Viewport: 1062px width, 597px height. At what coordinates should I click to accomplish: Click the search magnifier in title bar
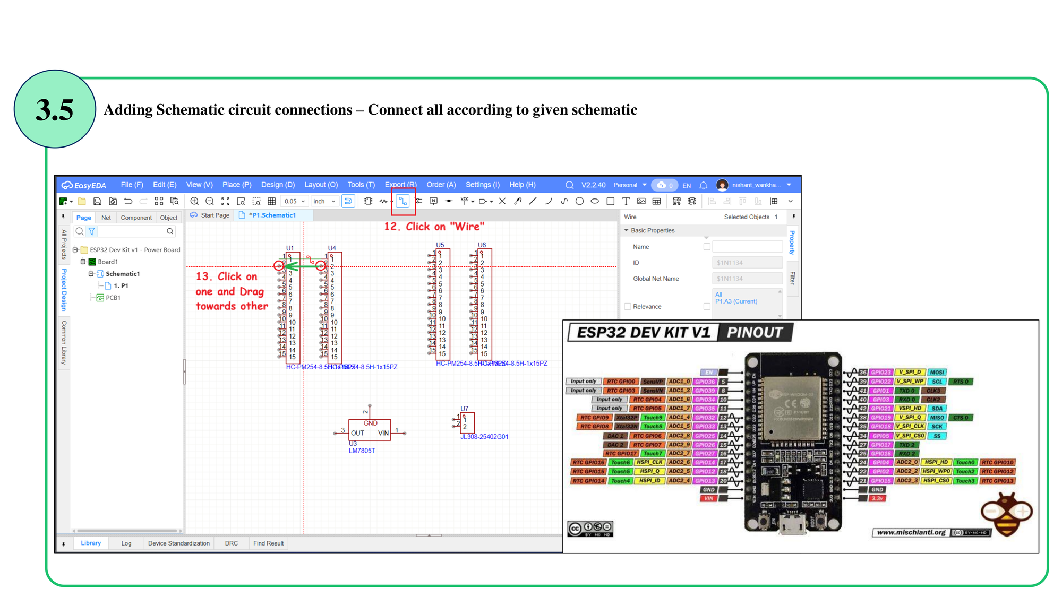coord(569,185)
